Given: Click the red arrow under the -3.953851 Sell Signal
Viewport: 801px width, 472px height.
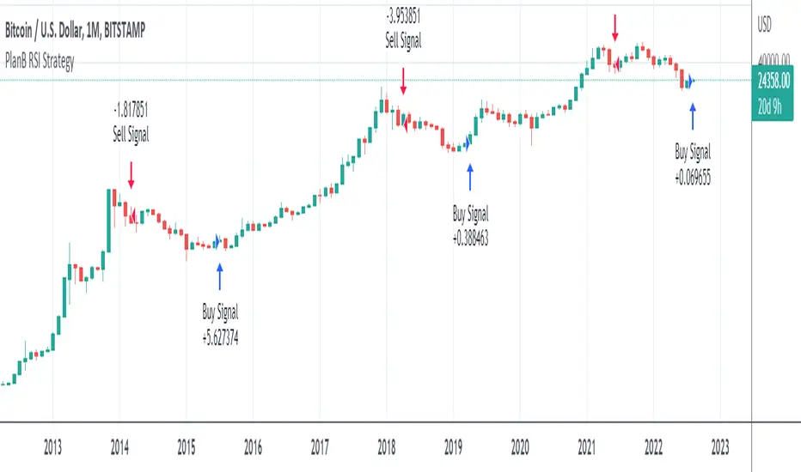Looking at the screenshot, I should 404,81.
